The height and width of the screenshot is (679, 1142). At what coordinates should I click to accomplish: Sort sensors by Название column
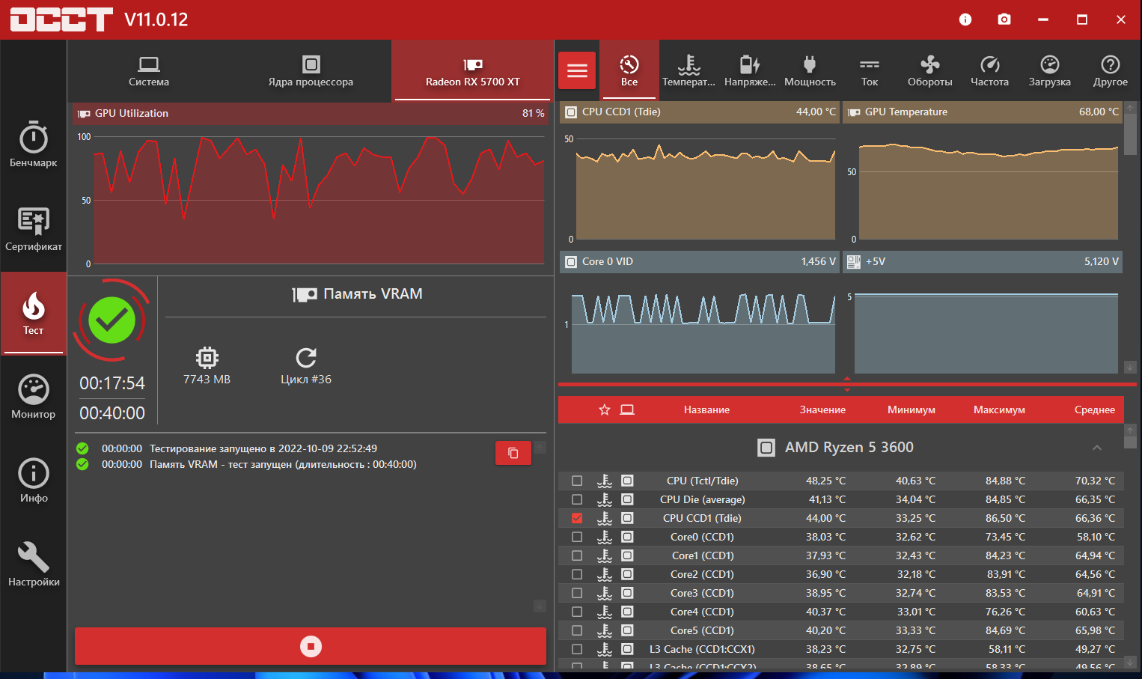(706, 409)
